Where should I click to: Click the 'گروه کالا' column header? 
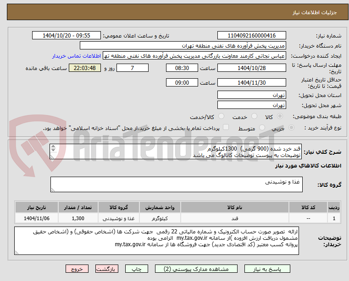point(119,207)
